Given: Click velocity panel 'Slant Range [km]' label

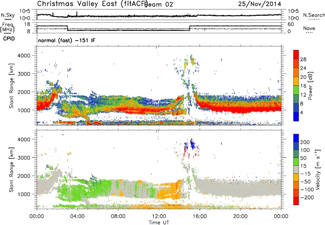Looking at the screenshot, I should pyautogui.click(x=11, y=169).
